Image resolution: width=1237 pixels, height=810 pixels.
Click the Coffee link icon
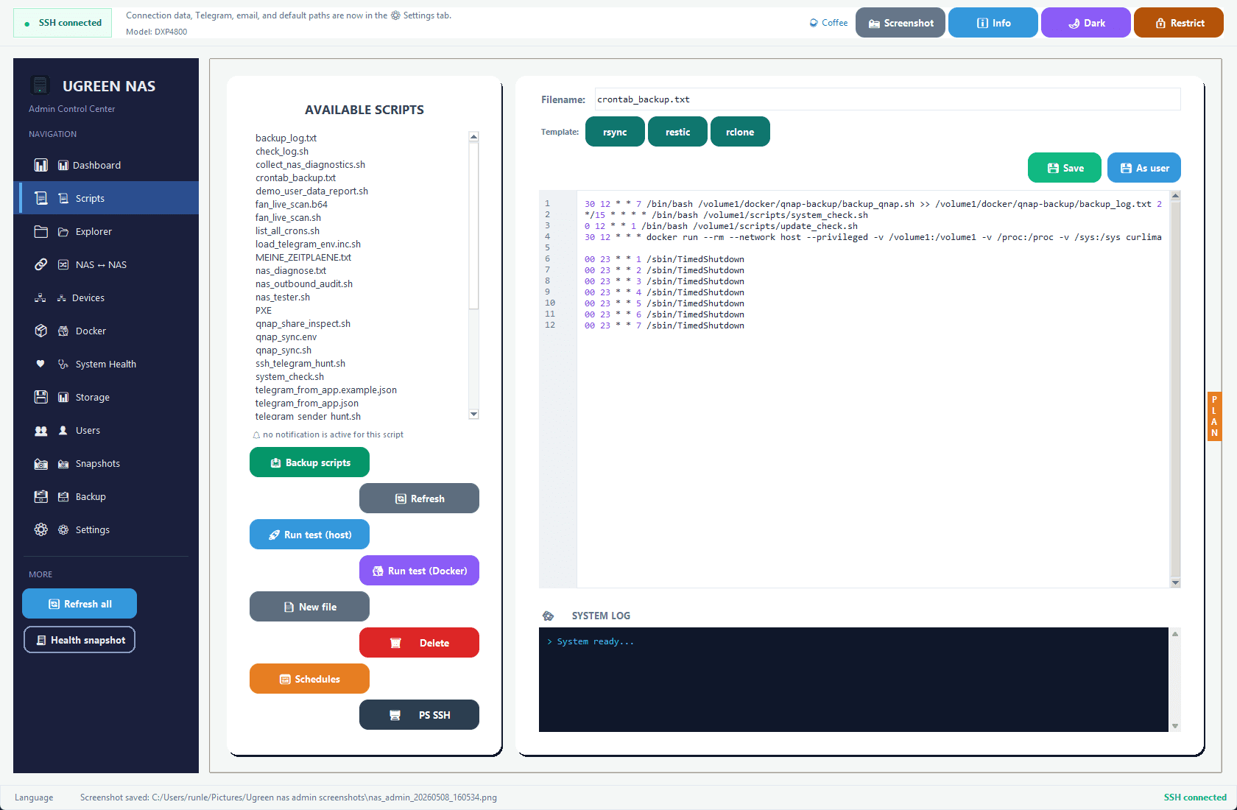[x=814, y=23]
